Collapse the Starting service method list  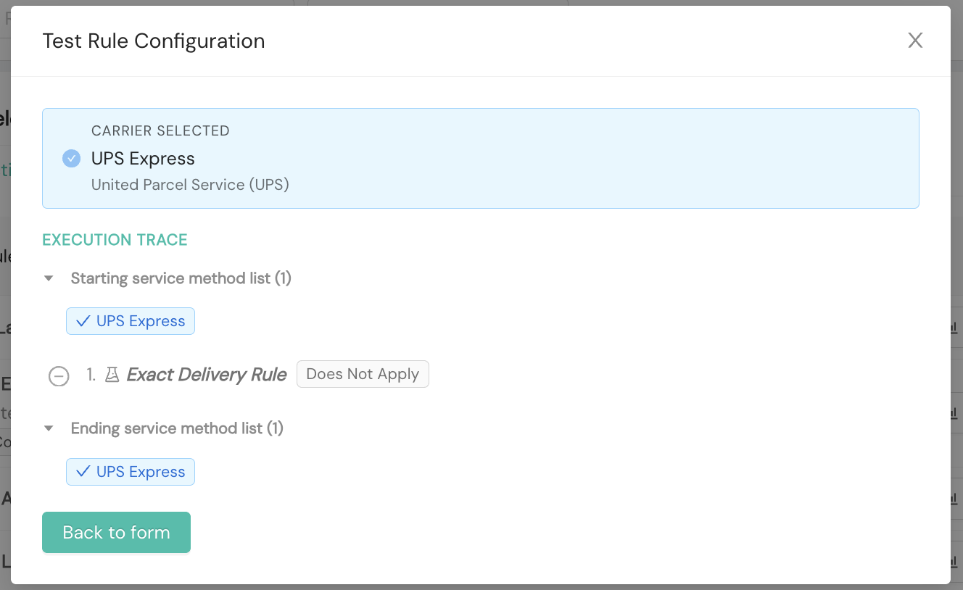(x=49, y=278)
